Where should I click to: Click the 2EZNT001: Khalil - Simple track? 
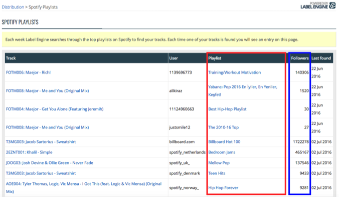tap(29, 152)
